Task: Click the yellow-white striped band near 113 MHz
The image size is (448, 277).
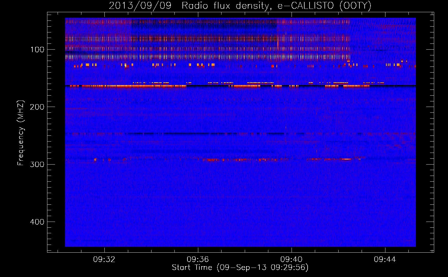Action: (x=208, y=57)
